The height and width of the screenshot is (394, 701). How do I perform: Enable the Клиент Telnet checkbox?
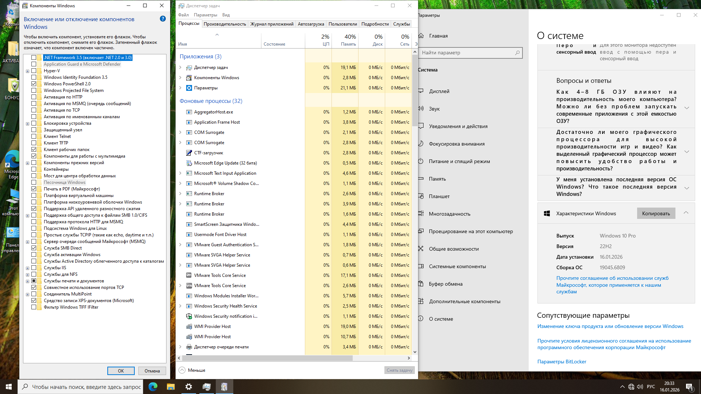pos(34,136)
